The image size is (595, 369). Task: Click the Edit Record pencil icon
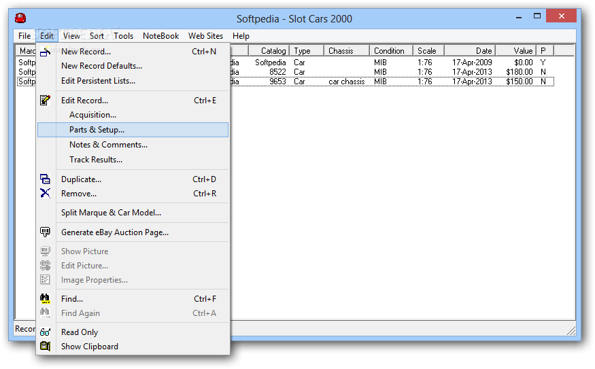click(x=45, y=100)
